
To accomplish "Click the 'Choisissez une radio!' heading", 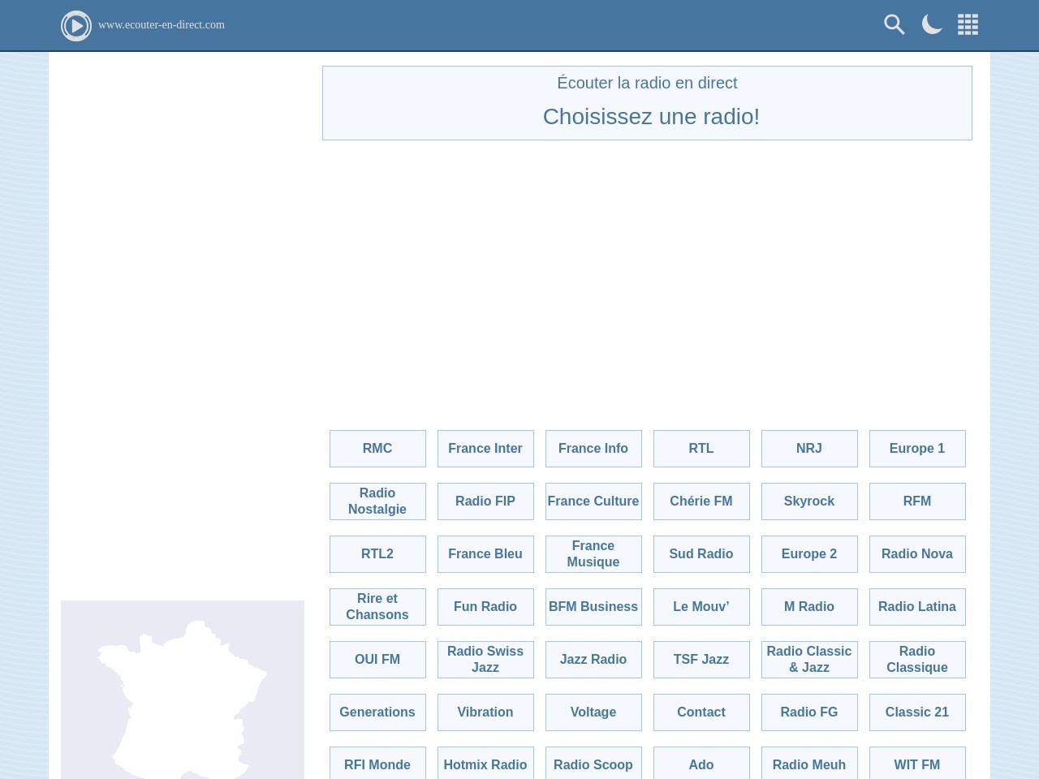I will [x=651, y=117].
